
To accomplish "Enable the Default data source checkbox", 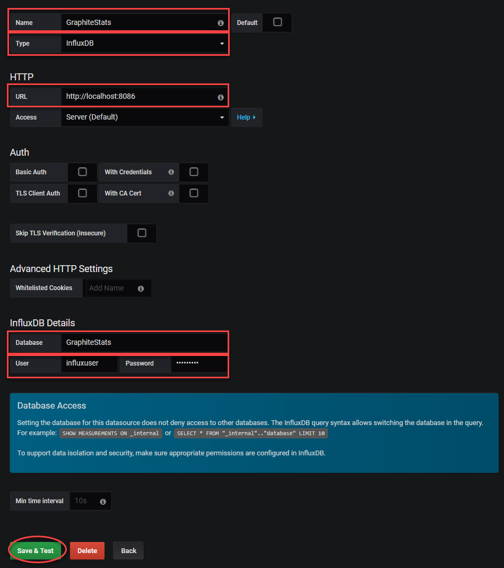I will pyautogui.click(x=277, y=22).
